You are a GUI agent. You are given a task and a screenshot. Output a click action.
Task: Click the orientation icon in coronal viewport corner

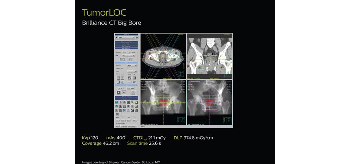click(227, 74)
